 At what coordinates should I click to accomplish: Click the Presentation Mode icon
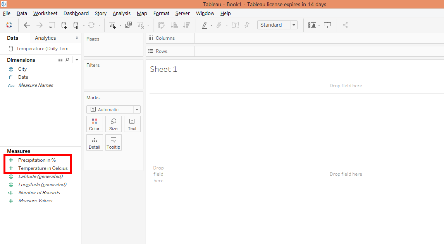328,25
